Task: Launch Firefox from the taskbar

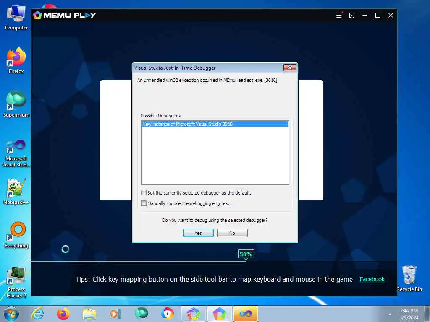Action: tap(63, 314)
